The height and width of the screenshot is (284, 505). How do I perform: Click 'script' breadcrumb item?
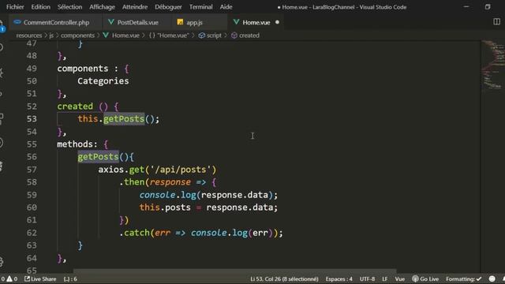214,35
